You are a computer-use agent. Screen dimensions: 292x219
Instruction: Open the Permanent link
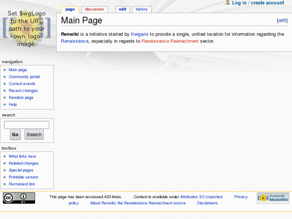pyautogui.click(x=22, y=184)
